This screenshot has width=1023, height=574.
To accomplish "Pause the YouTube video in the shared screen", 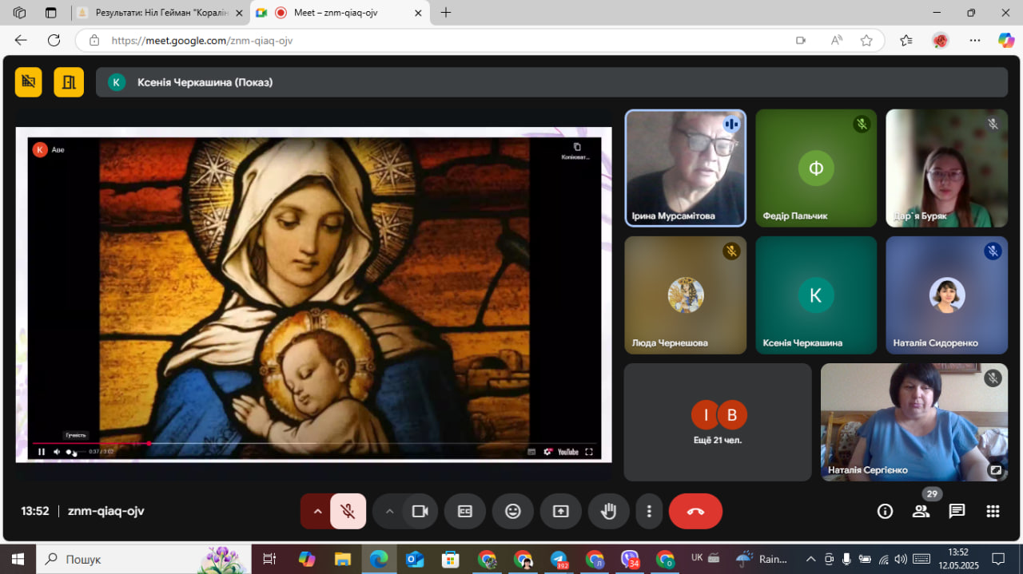I will 42,452.
